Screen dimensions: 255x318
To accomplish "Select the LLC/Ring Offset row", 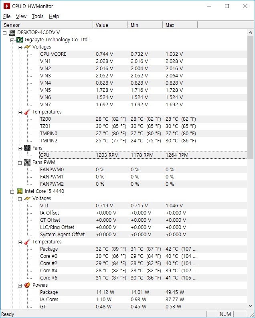I will pyautogui.click(x=143, y=227).
